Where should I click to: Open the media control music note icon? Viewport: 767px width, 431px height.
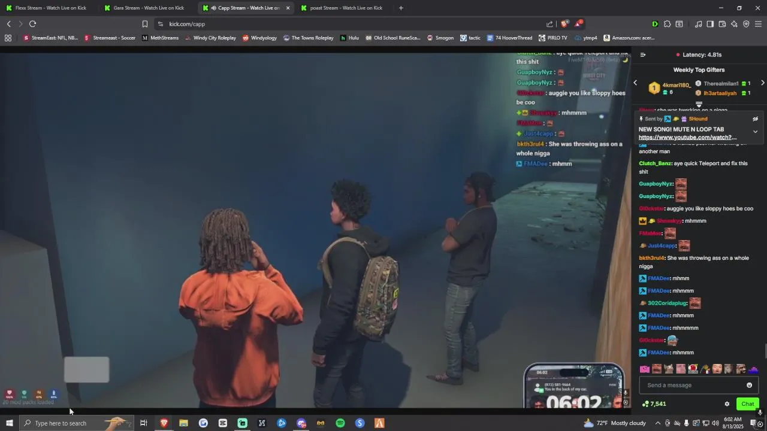point(698,24)
